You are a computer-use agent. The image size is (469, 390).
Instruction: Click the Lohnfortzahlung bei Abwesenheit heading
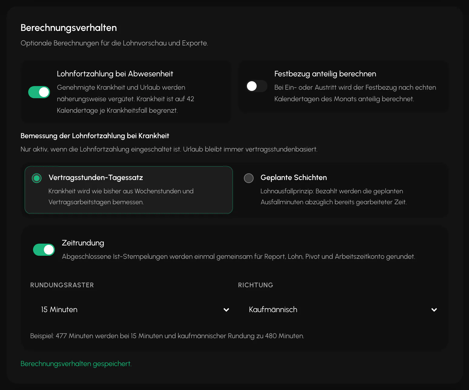(x=115, y=74)
